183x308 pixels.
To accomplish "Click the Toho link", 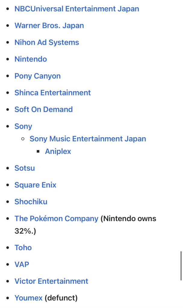I will (23, 248).
